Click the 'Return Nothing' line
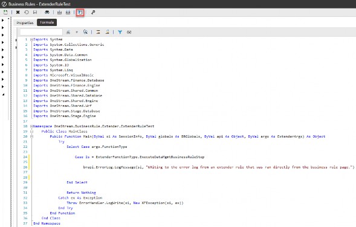This screenshot has width=356, height=227. [x=81, y=193]
